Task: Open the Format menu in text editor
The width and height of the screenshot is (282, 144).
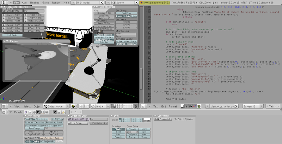Action: pos(173,106)
